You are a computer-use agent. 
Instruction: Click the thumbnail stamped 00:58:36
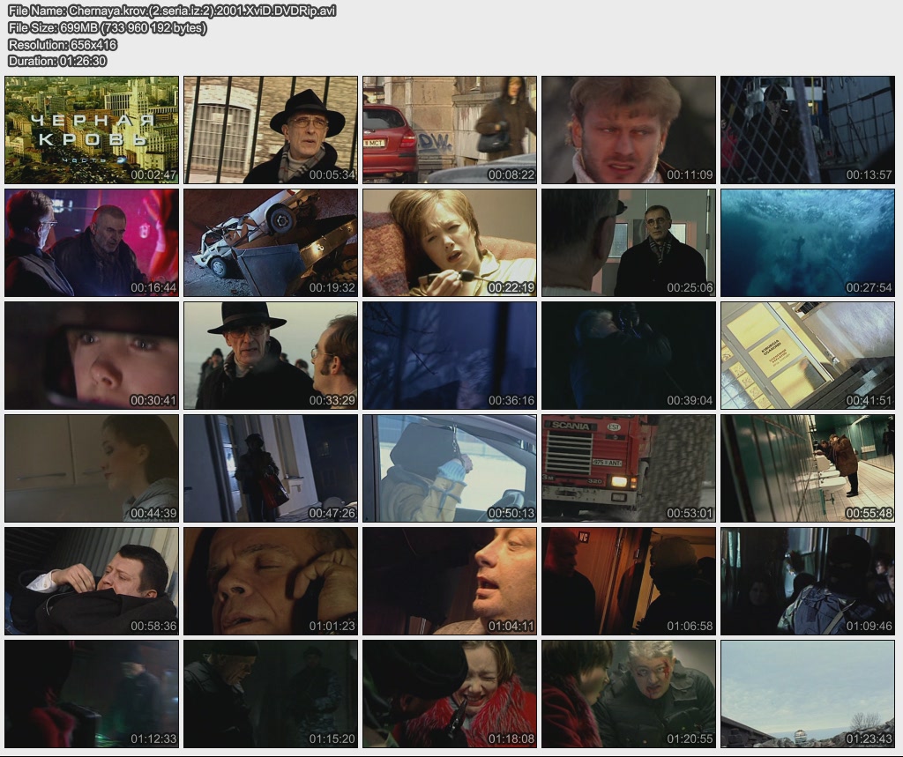(x=92, y=582)
